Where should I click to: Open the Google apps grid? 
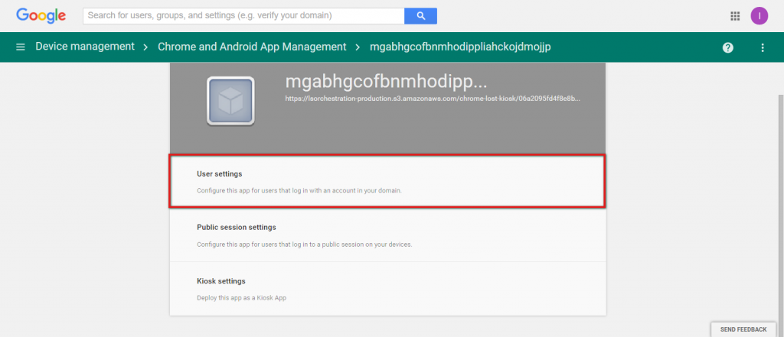(x=735, y=16)
